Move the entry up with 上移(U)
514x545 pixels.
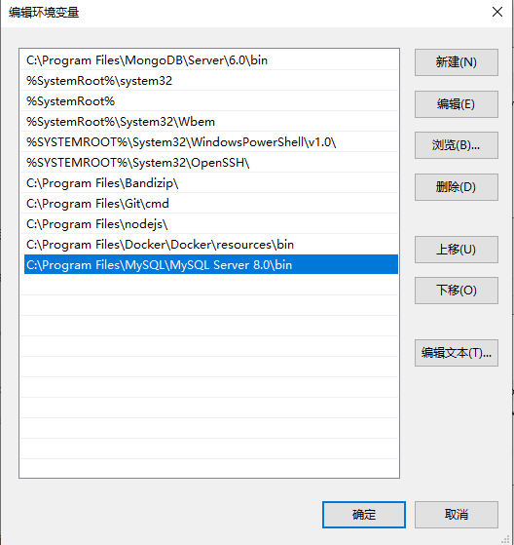[456, 250]
